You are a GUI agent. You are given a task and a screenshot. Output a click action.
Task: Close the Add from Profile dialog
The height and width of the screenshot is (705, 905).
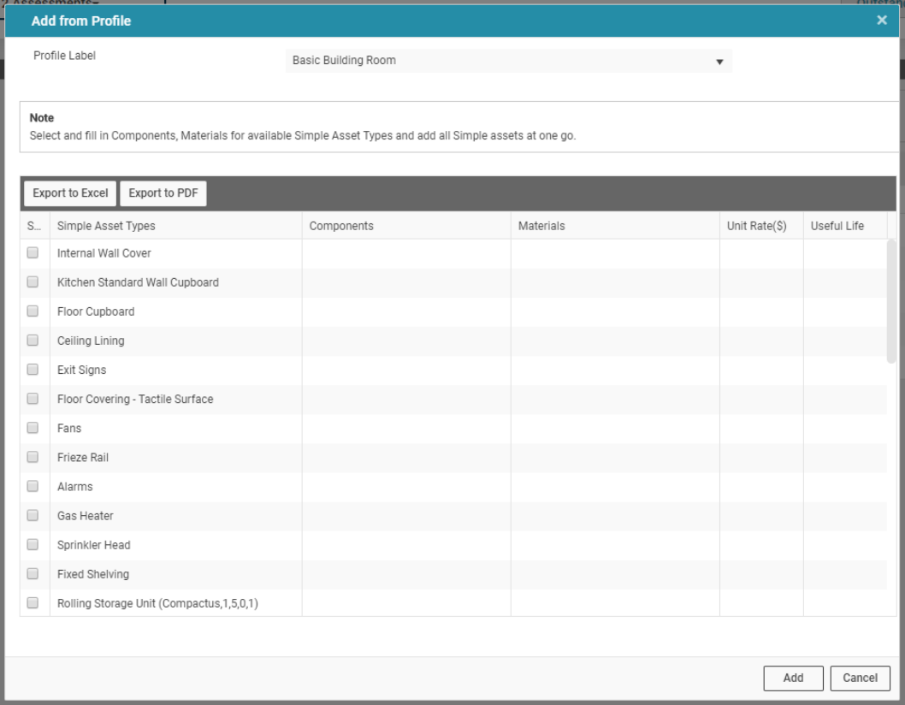[x=882, y=21]
